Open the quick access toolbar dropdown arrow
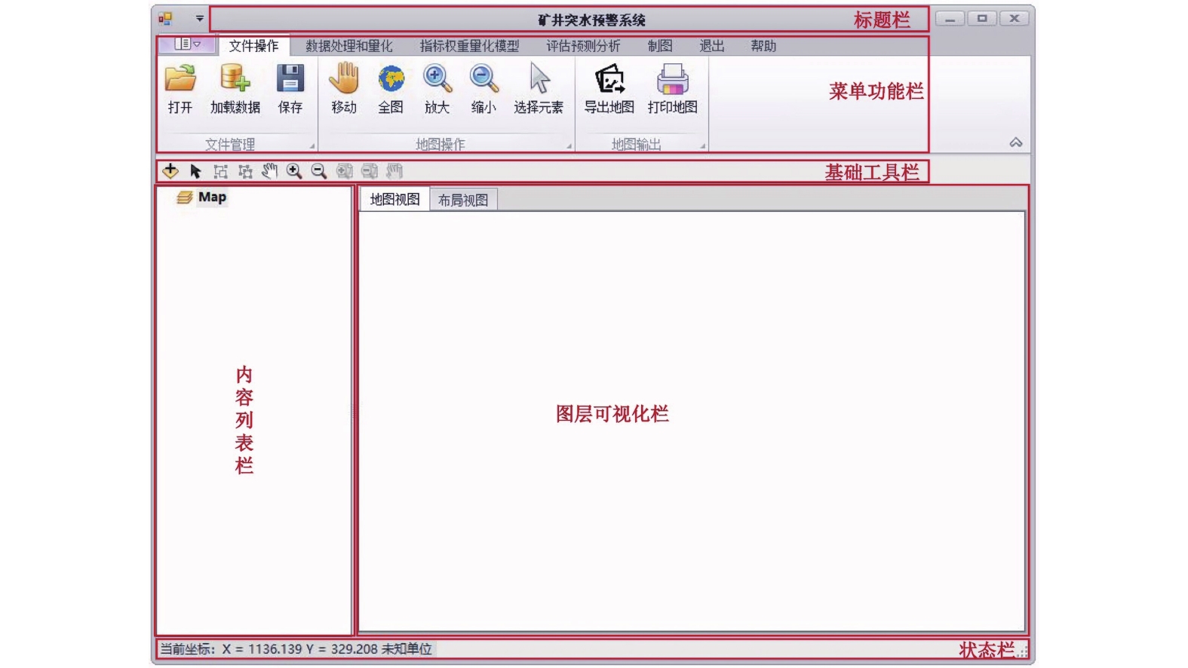Screen dimensions: 1188x668 click(x=200, y=18)
